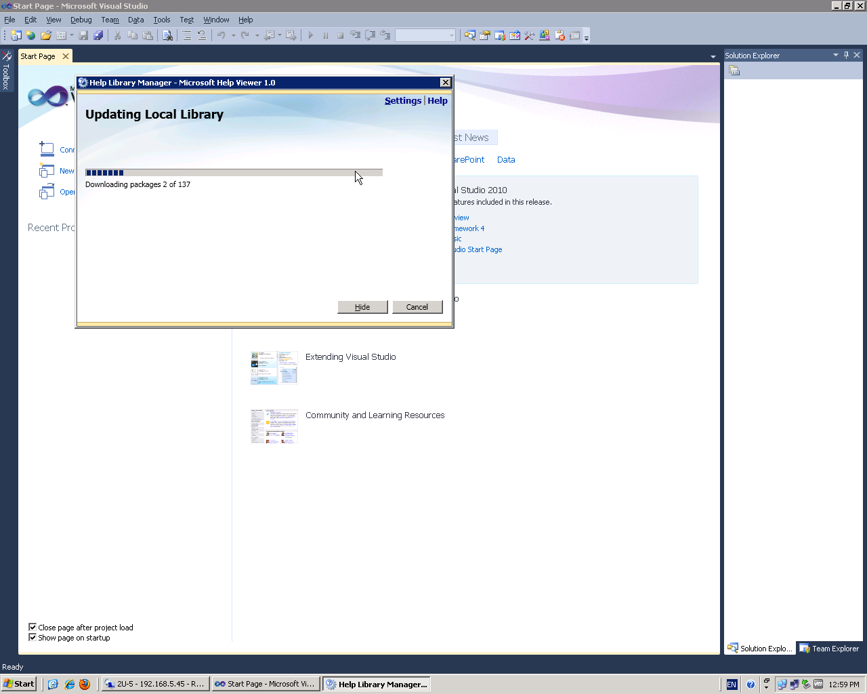Click the Save All toolbar icon

click(98, 35)
